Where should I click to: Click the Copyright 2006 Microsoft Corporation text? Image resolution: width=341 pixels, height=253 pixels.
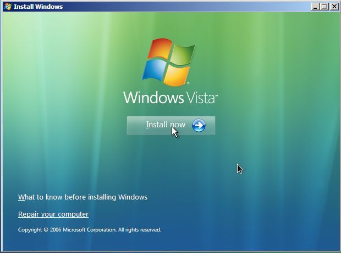tap(90, 230)
